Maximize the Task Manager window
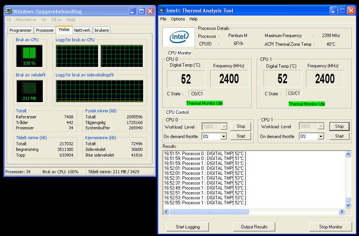 point(141,11)
